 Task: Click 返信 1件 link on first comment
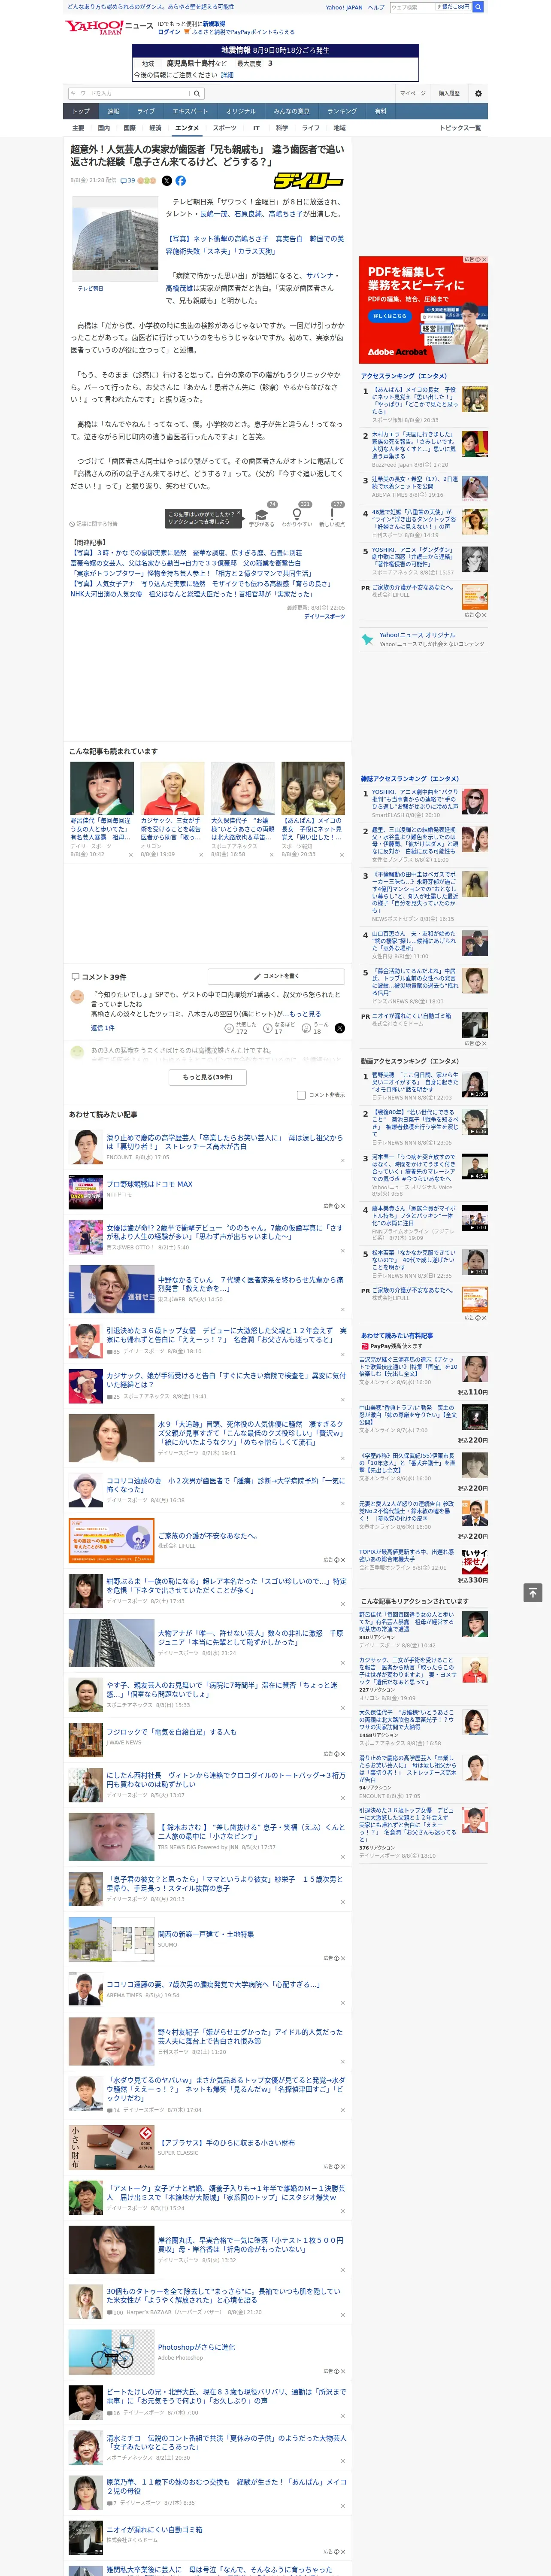pos(102,1028)
